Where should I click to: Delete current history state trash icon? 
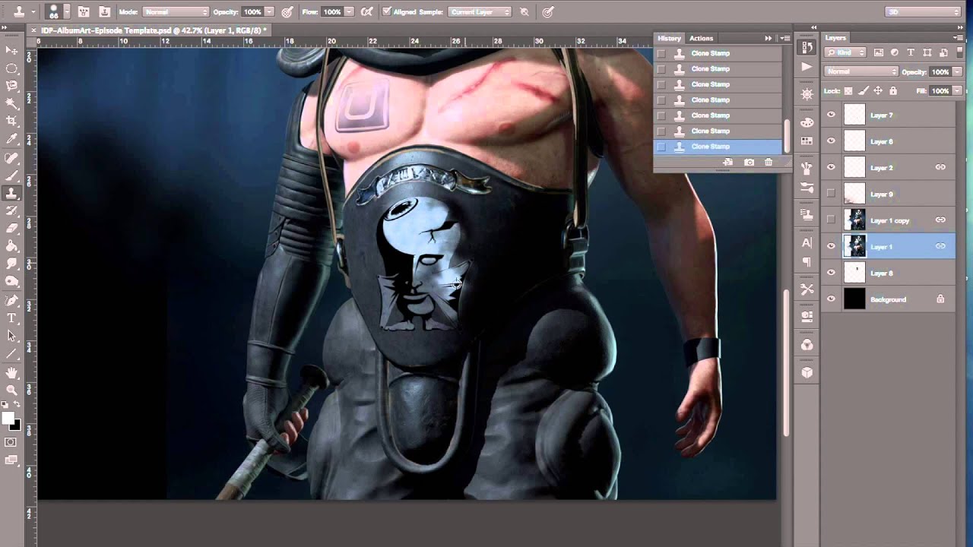pyautogui.click(x=769, y=163)
